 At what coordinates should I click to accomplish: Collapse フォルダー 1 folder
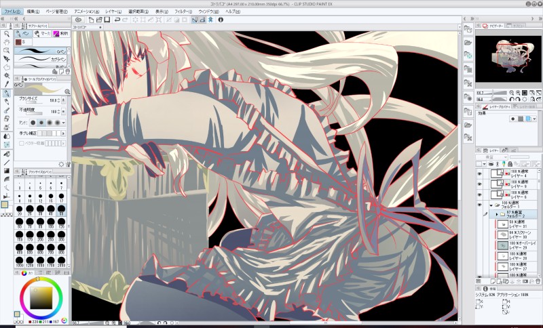tap(491, 205)
